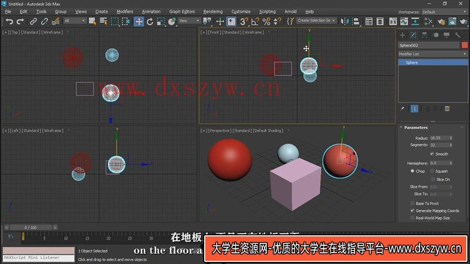Toggle the Angle Snap icon
Image resolution: width=470 pixels, height=264 pixels.
[255, 21]
